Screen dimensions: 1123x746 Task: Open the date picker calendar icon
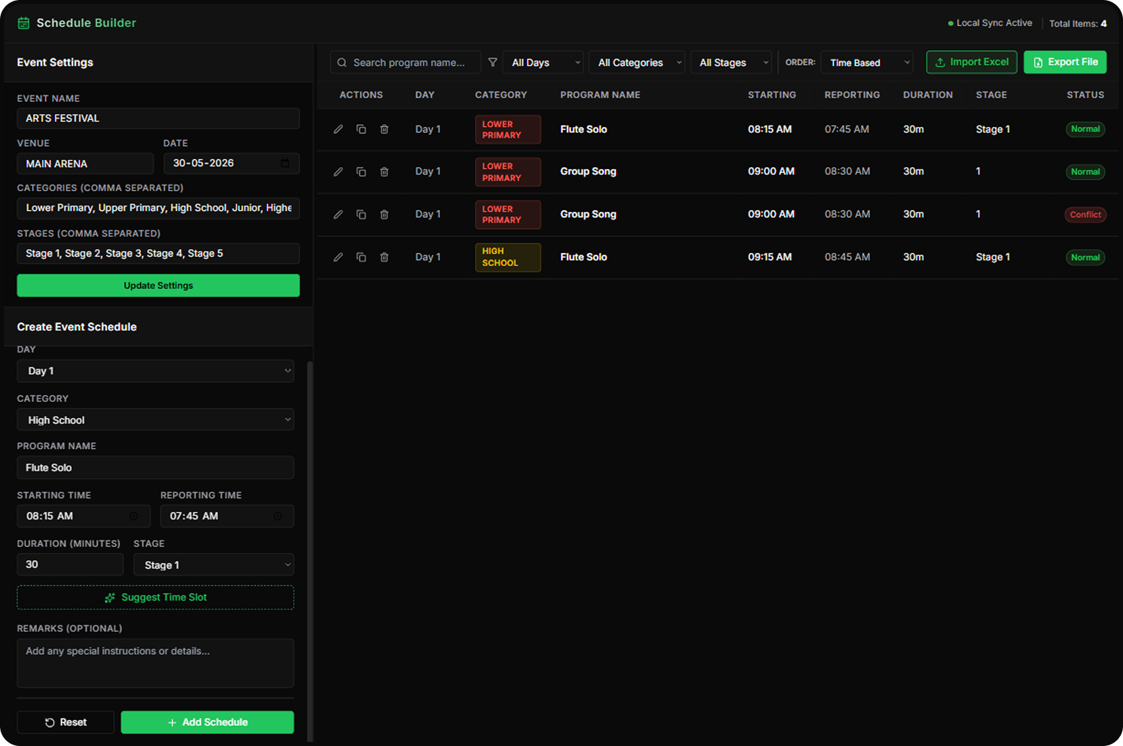(285, 163)
